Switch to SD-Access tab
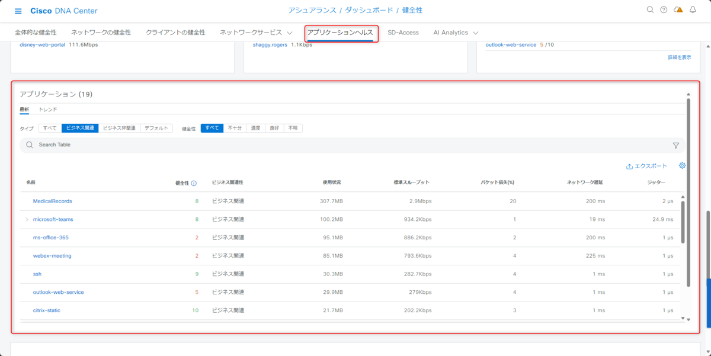Screen dimensions: 711x356 click(x=403, y=33)
